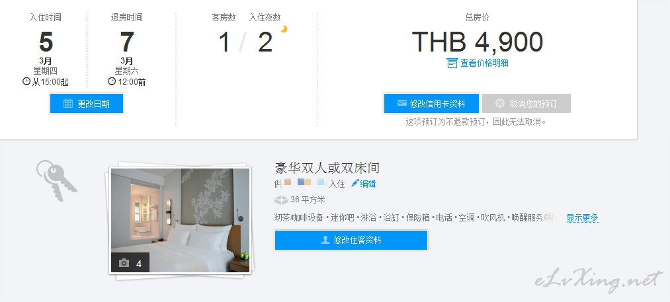This screenshot has width=670, height=302.
Task: Click the moon icon next to nights count
Action: [x=284, y=28]
